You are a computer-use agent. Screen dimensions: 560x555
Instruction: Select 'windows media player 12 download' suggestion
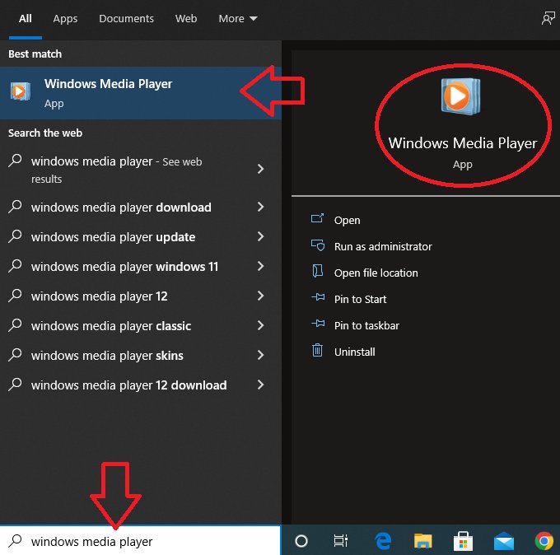129,385
